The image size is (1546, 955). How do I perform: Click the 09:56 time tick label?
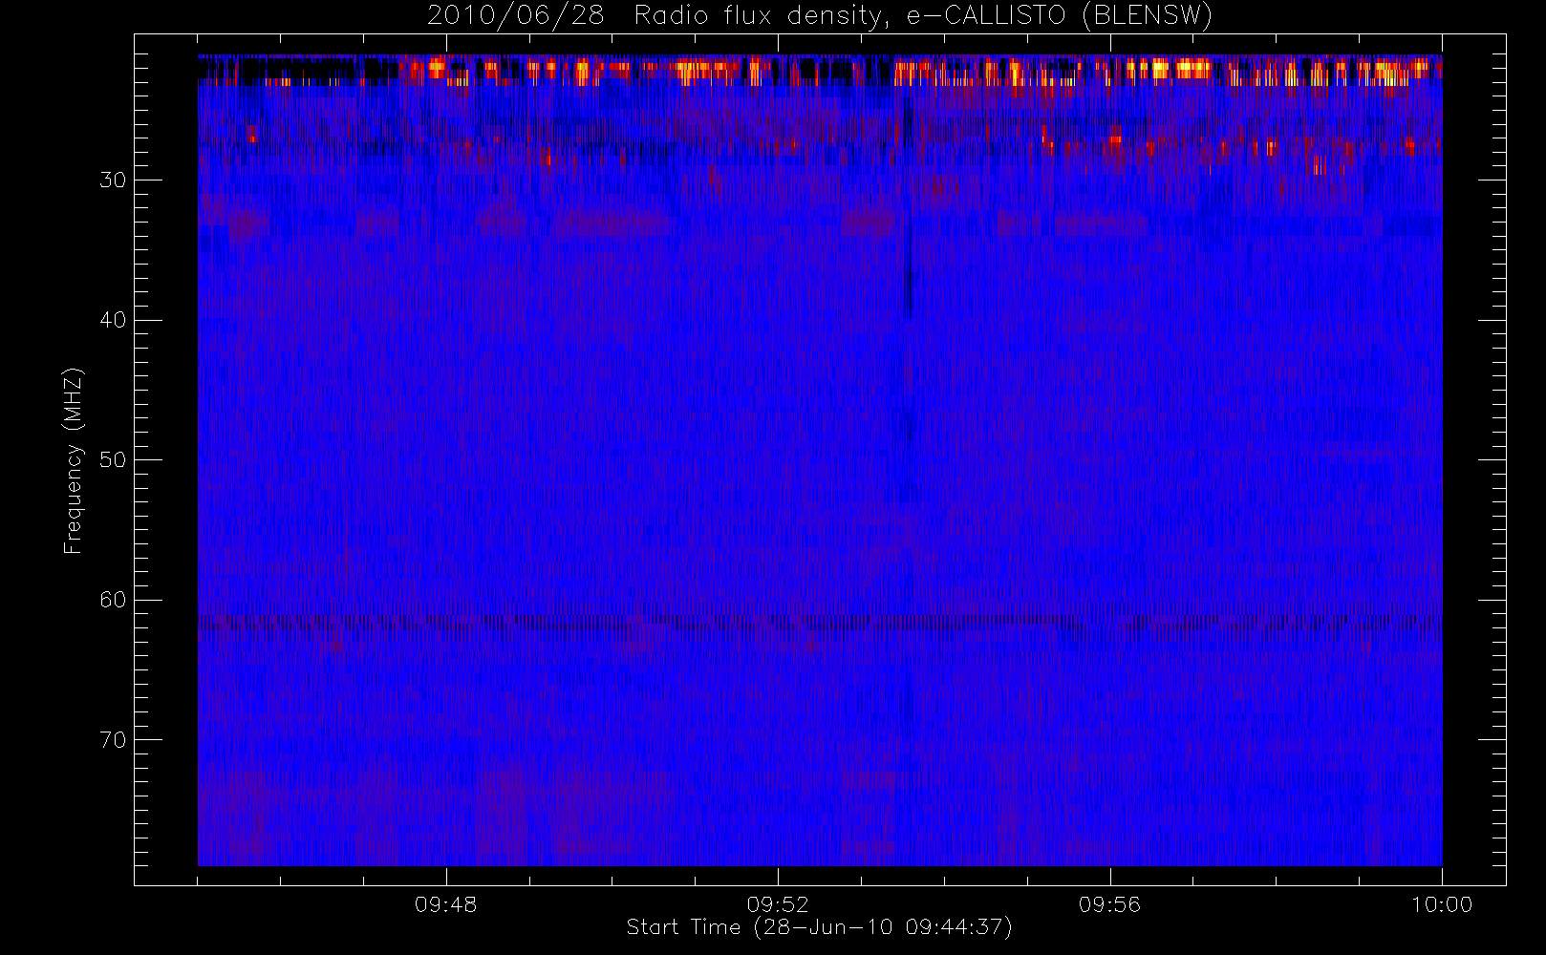1109,904
